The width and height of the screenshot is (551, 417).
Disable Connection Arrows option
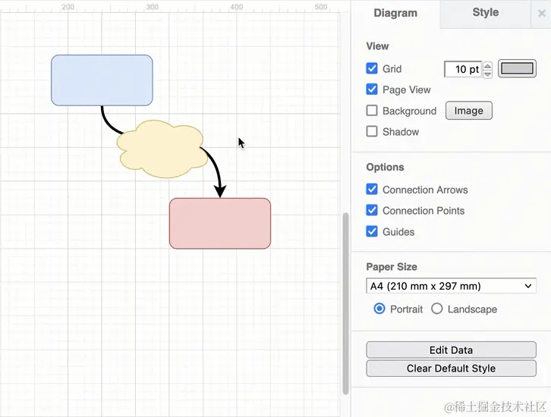(372, 190)
